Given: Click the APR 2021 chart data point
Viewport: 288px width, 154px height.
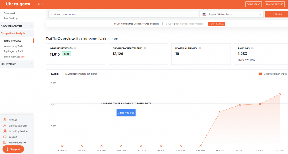Looking at the screenshot, I should point(220,112).
